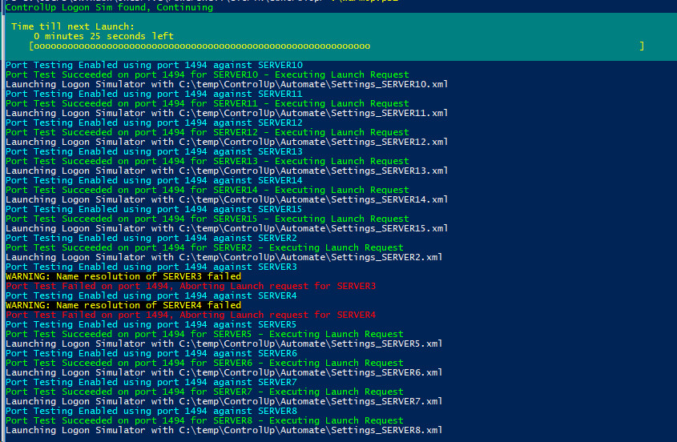Click 'Port Testing Enabled' line for SERVER11
Screen dimensions: 677x442
click(x=154, y=94)
